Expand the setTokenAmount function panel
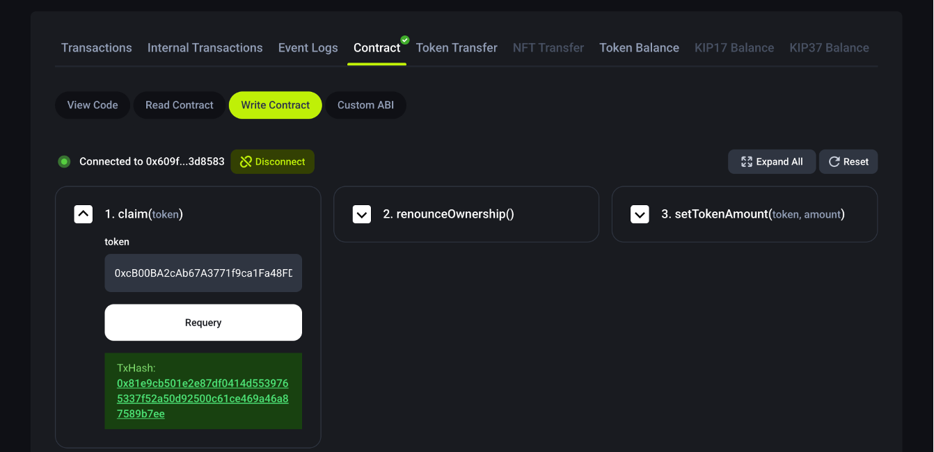This screenshot has height=452, width=934. [x=640, y=214]
